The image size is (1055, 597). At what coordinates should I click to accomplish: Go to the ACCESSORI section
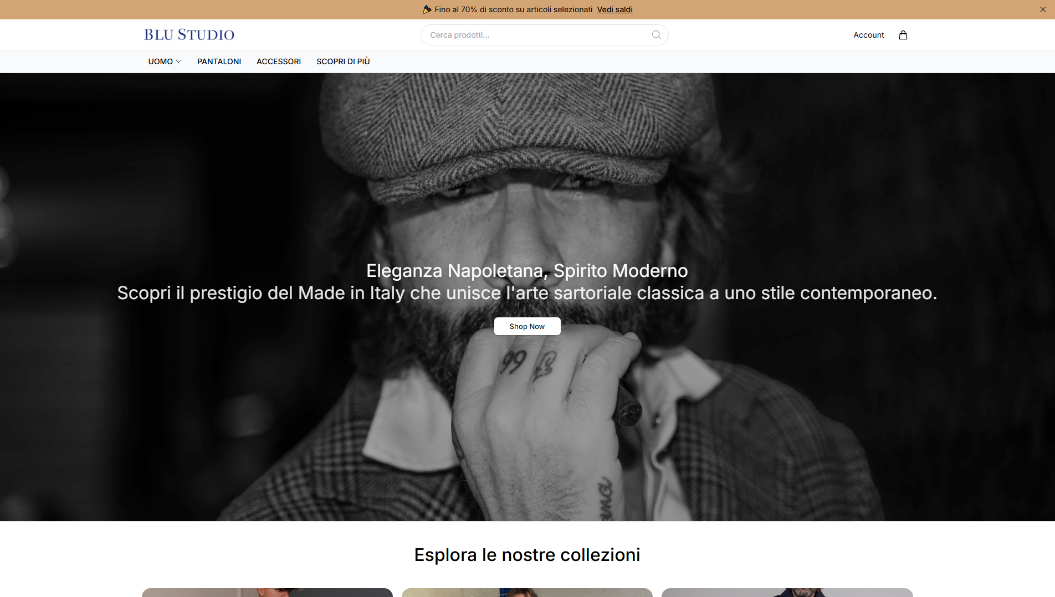tap(279, 61)
